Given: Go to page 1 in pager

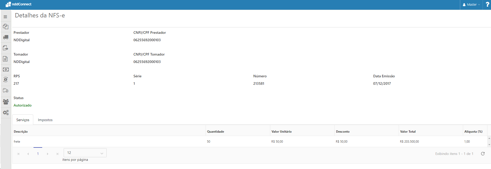Looking at the screenshot, I should (x=38, y=154).
